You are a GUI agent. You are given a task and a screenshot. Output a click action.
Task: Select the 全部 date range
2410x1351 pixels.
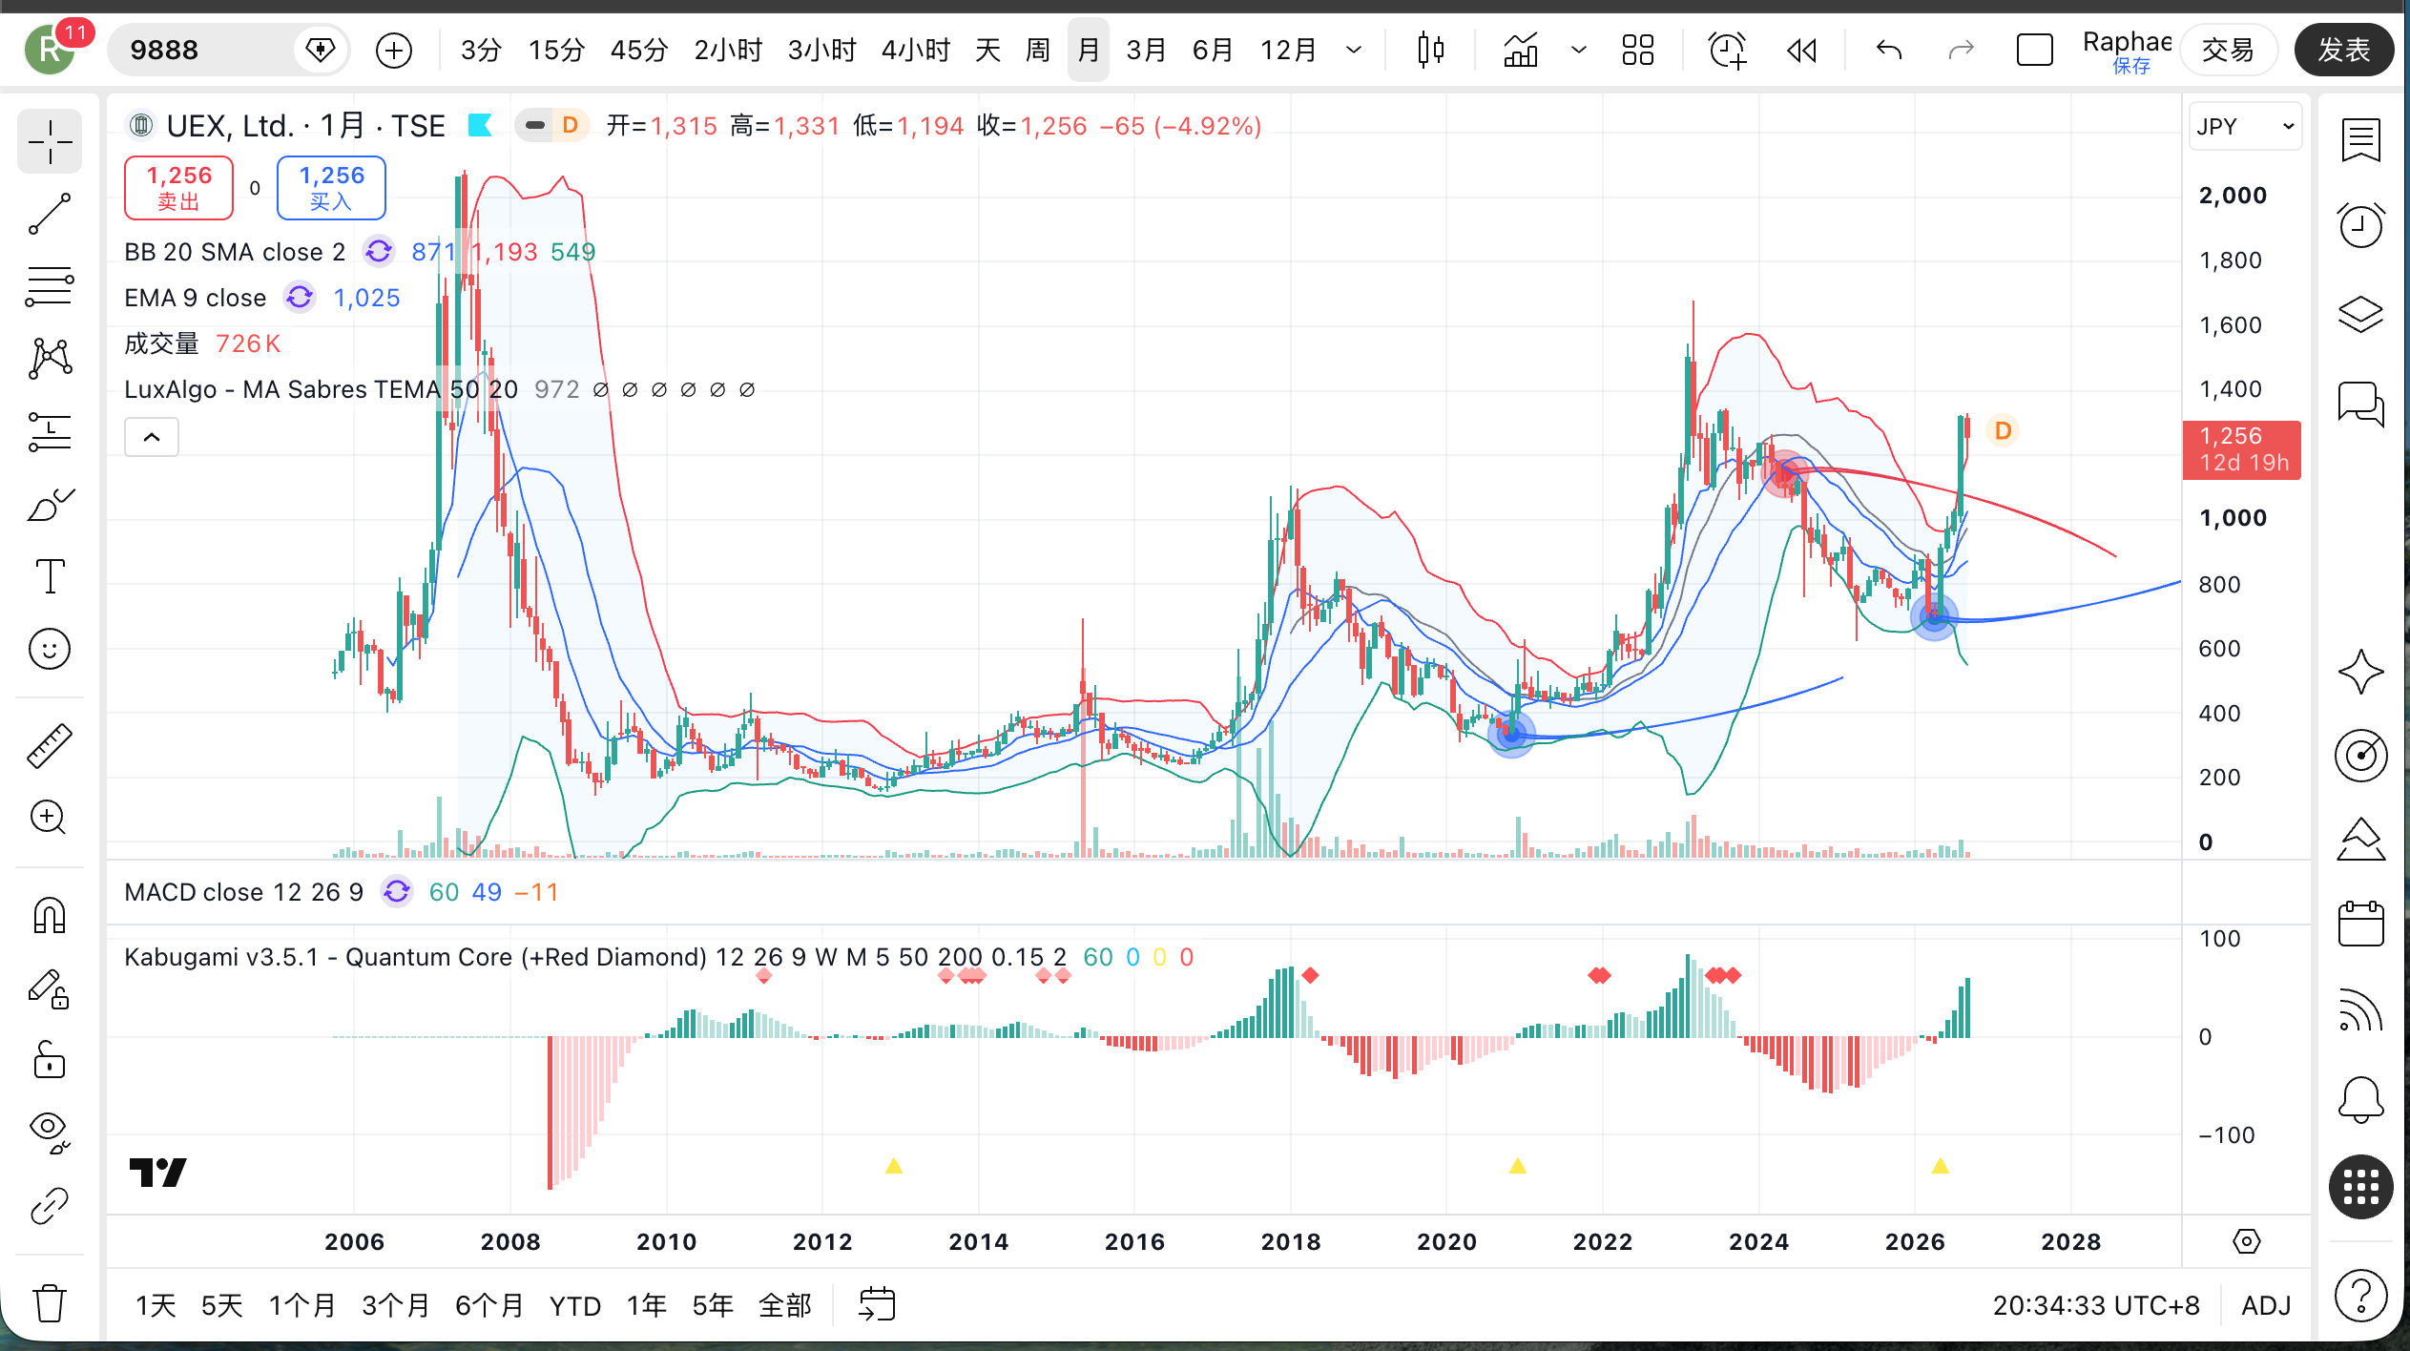pyautogui.click(x=784, y=1305)
